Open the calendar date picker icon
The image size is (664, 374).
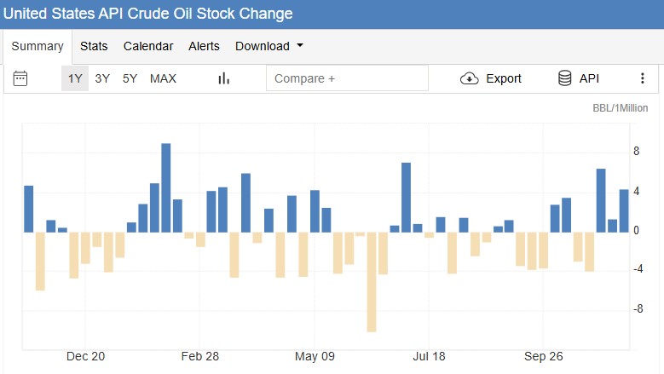[20, 78]
